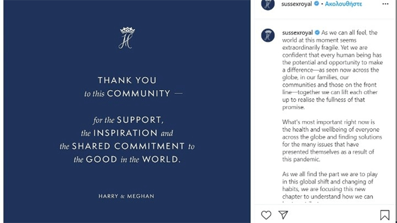Click the caption paragraph starting 'As we can all feel'
Image resolution: width=397 pixels, height=223 pixels.
pyautogui.click(x=330, y=70)
